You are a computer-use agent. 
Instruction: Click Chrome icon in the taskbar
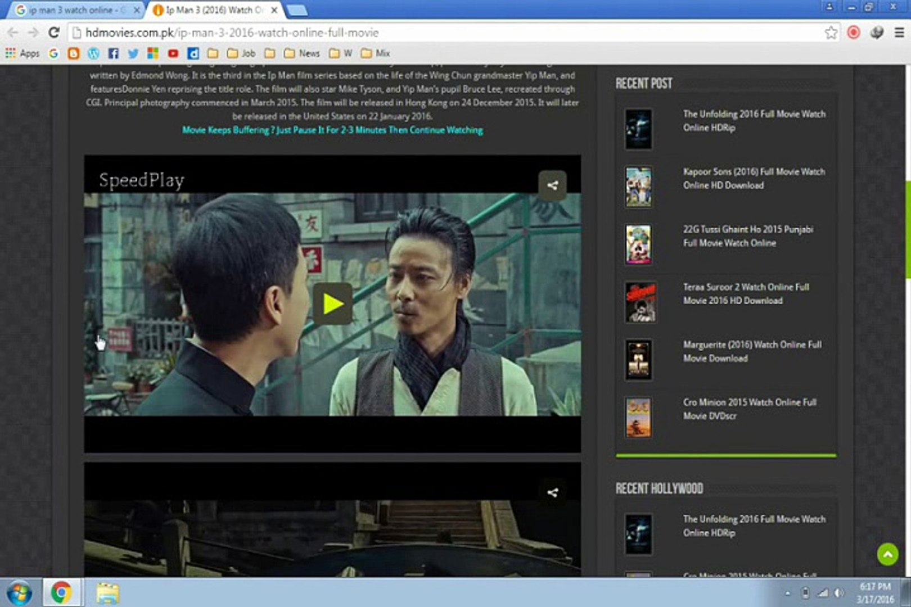[61, 593]
